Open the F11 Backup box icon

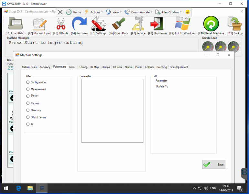tap(234, 24)
